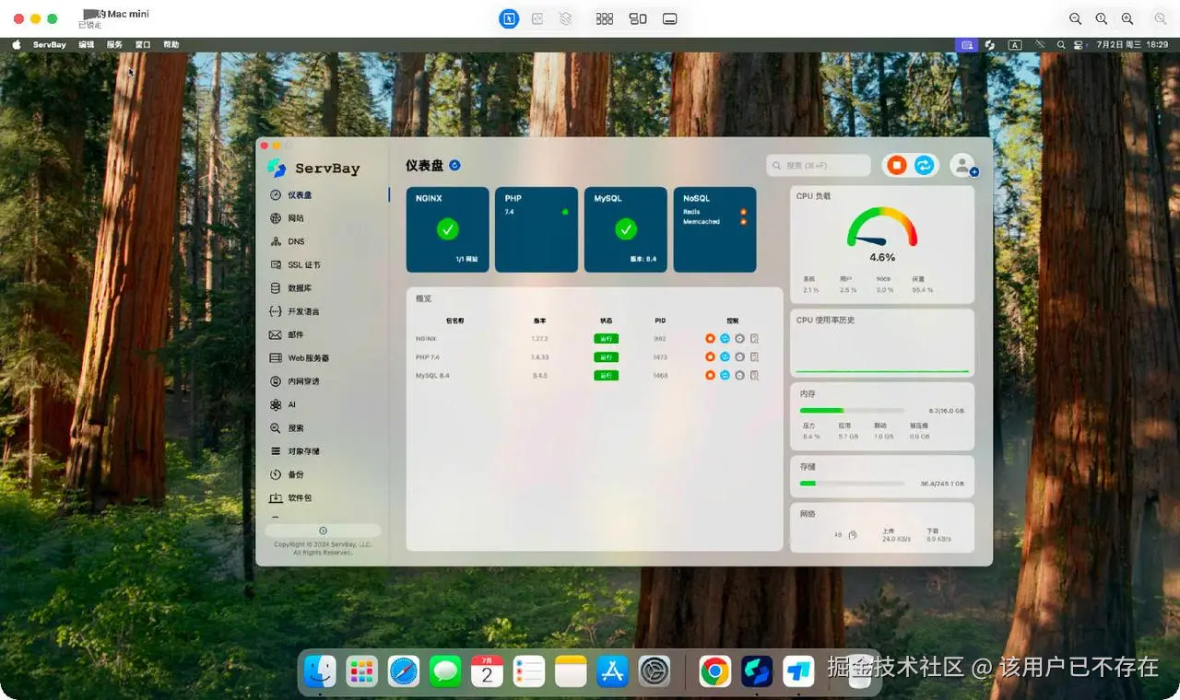Open the MySQL status card
This screenshot has height=700, width=1180.
(x=625, y=229)
